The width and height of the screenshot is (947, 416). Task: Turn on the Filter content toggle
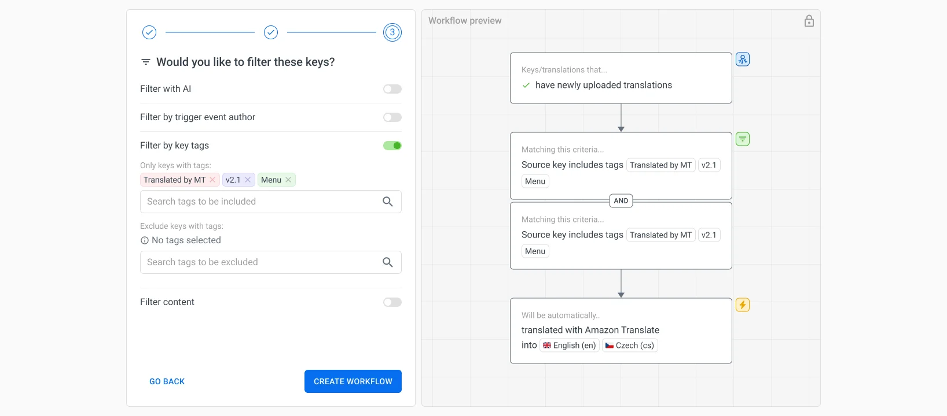click(x=392, y=302)
